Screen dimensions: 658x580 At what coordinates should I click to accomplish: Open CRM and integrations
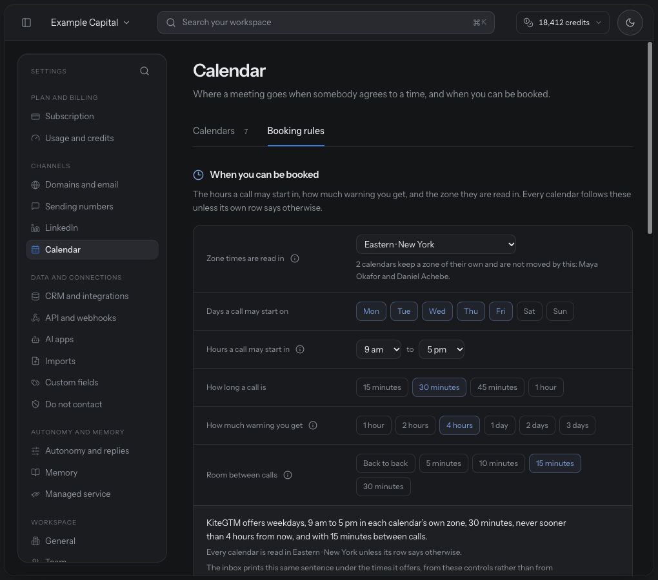tap(92, 296)
